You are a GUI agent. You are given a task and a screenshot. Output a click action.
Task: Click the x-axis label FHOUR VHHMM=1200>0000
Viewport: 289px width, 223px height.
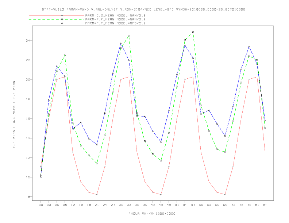click(152, 214)
